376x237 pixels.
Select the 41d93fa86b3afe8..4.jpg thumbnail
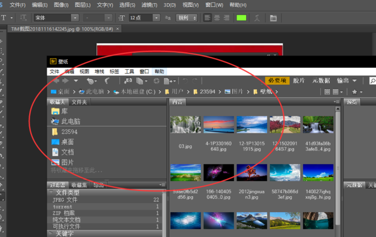318,124
